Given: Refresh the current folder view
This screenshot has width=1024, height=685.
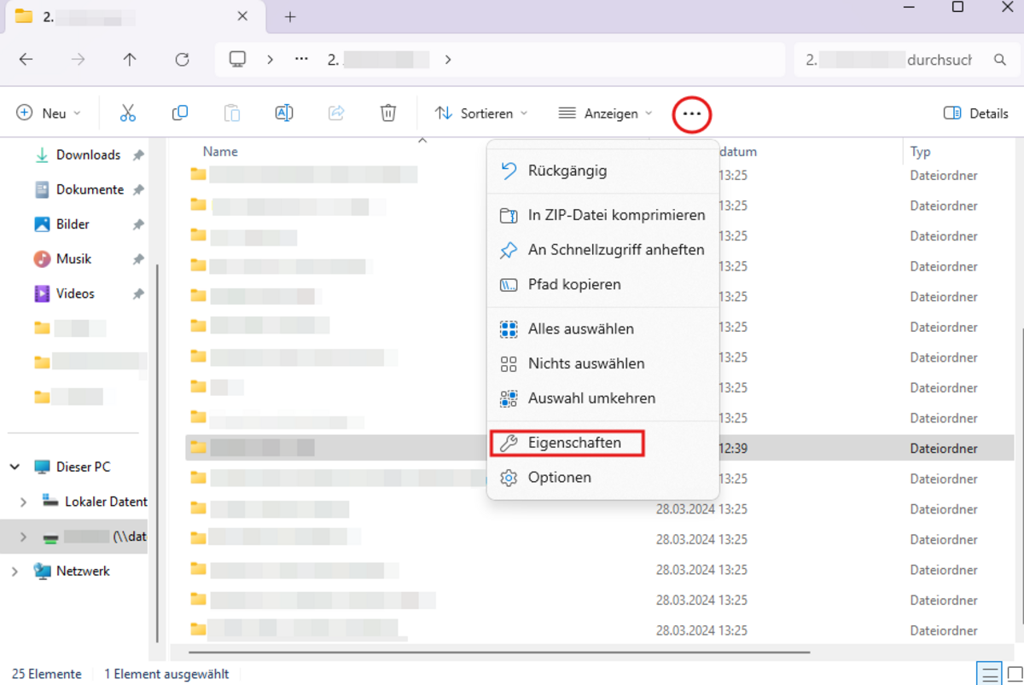Looking at the screenshot, I should point(182,60).
